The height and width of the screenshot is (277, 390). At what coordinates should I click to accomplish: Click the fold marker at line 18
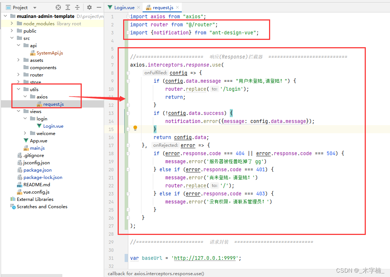(128, 154)
